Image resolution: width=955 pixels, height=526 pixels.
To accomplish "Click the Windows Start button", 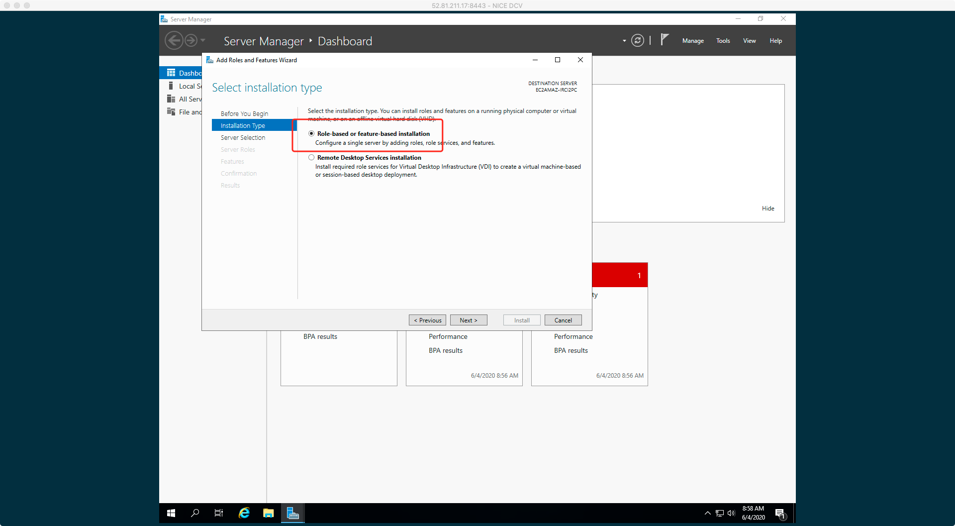I will coord(171,513).
